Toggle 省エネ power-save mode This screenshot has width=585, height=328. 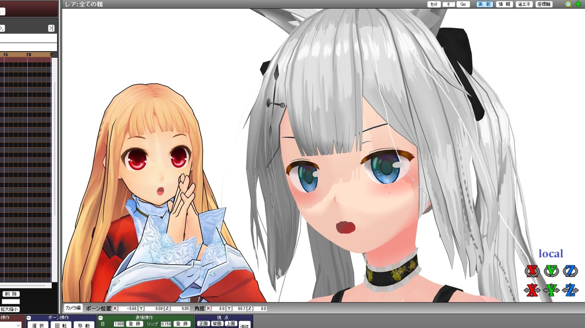pyautogui.click(x=524, y=4)
